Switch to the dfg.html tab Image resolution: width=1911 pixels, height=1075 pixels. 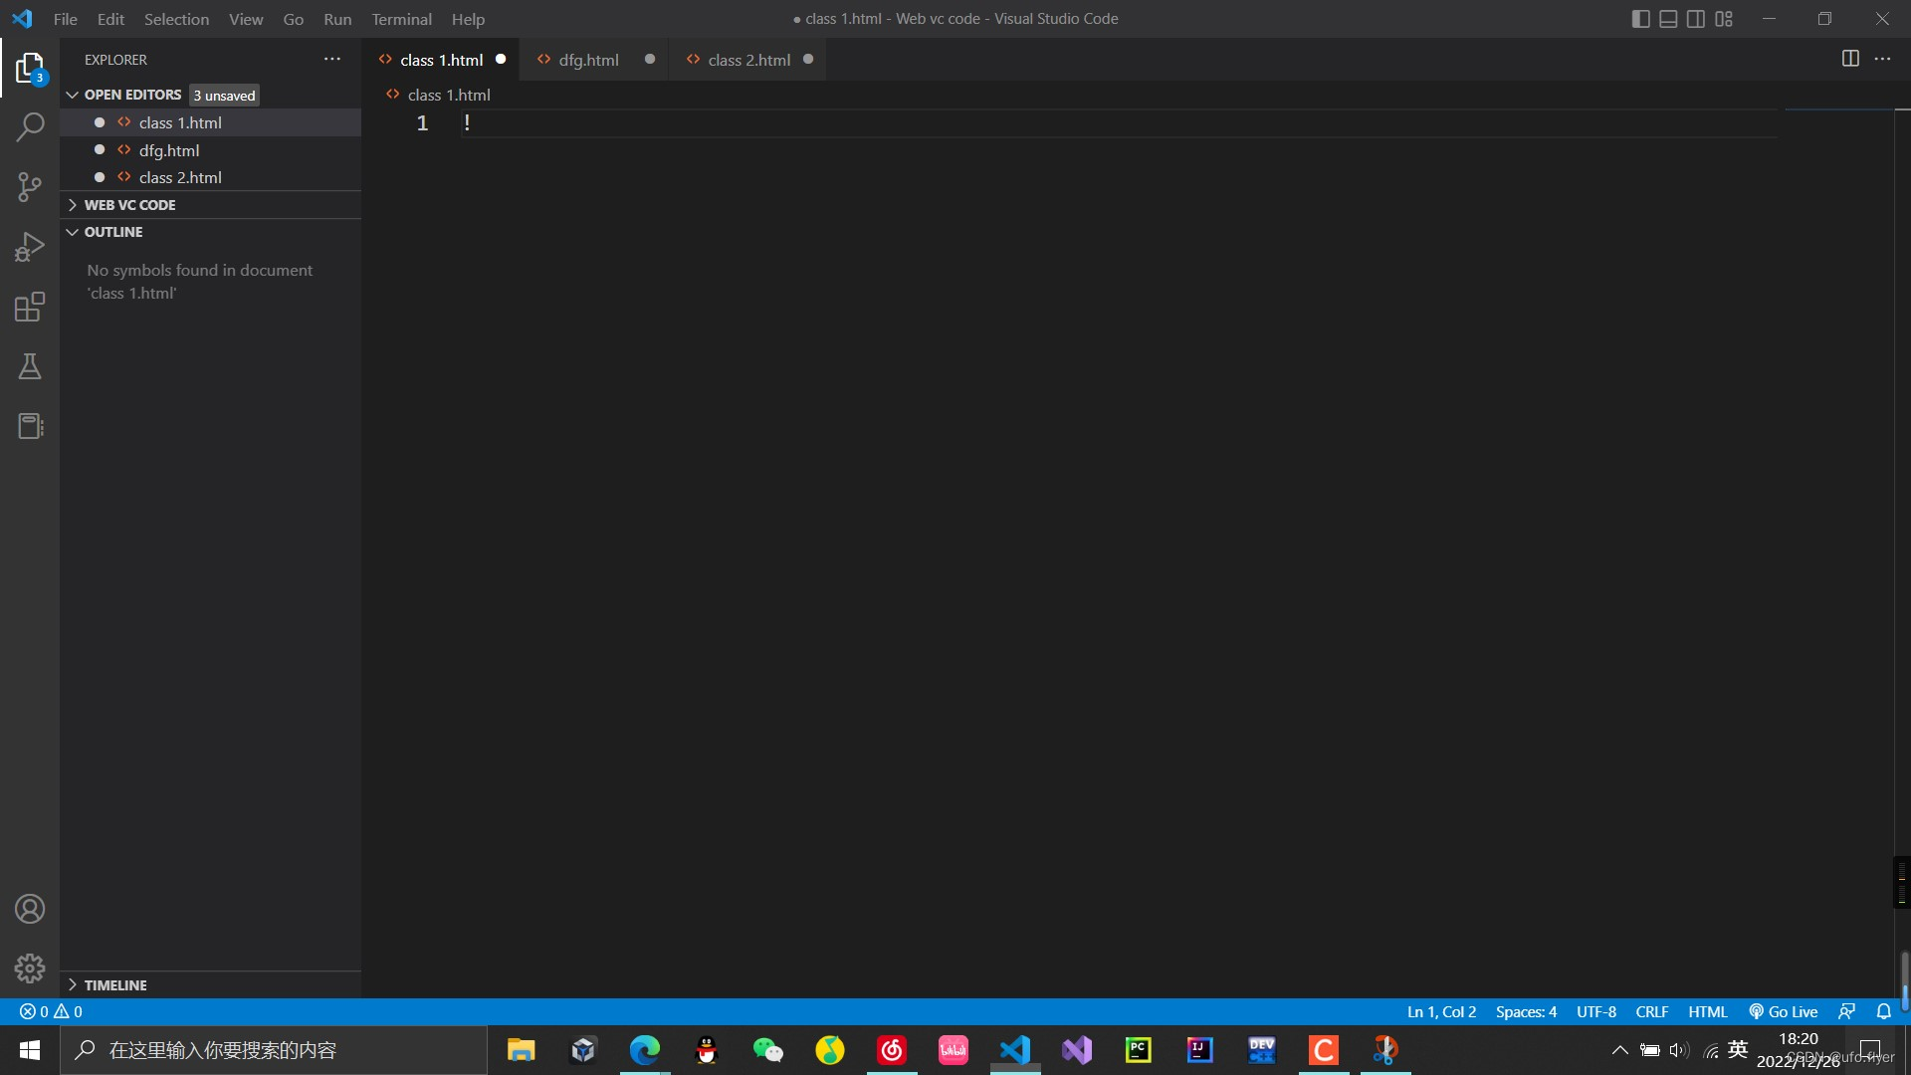588,60
